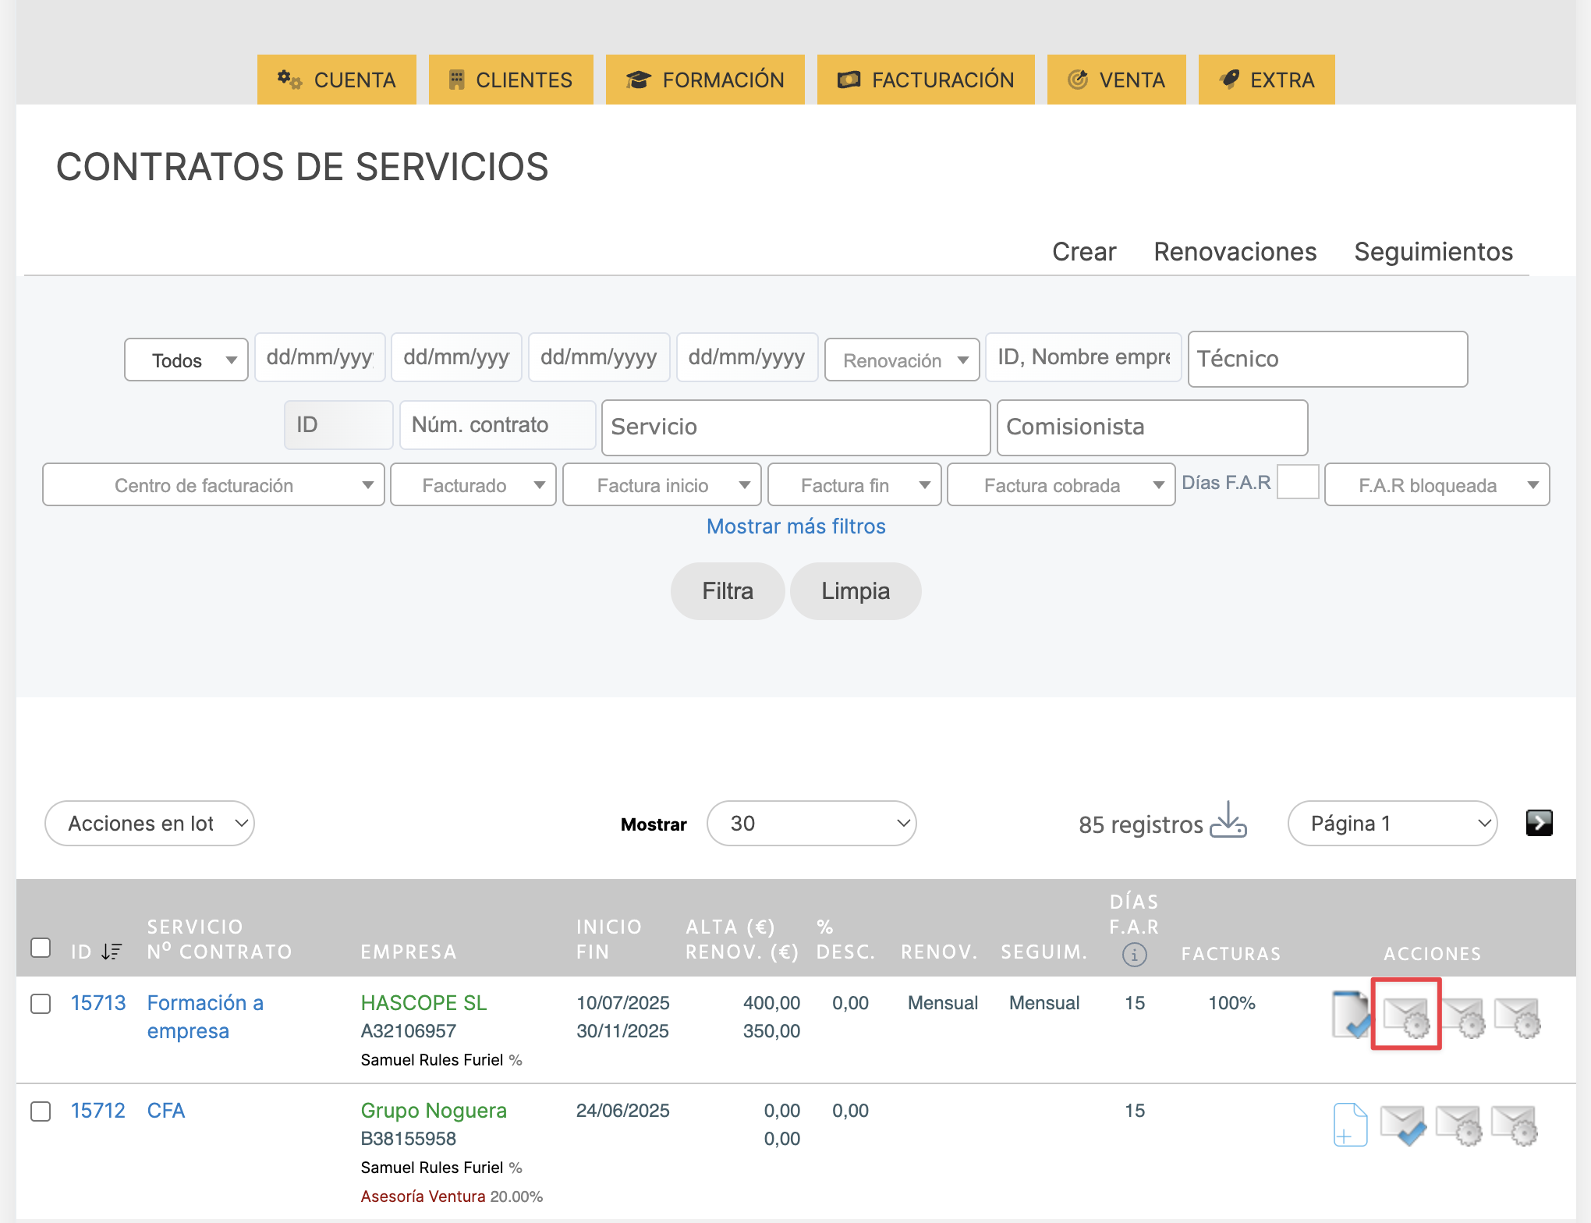Open the Centro de facturación dropdown
Viewport: 1591px width, 1223px height.
pos(213,485)
